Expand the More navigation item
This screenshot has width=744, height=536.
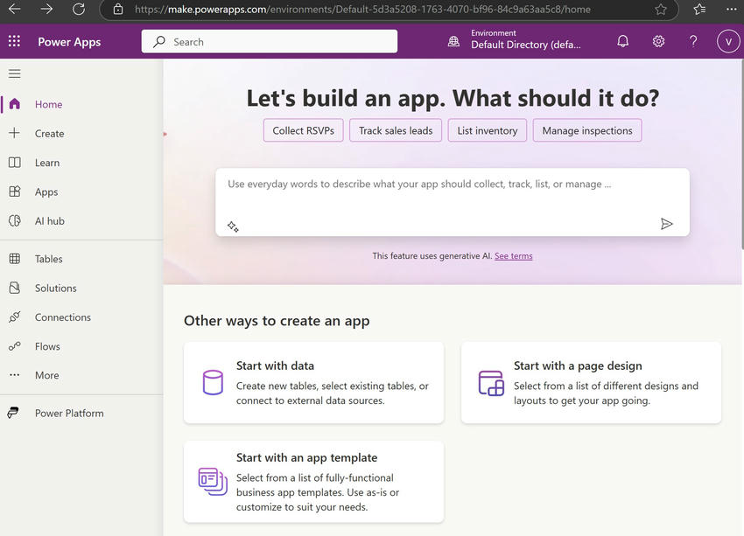click(x=47, y=375)
